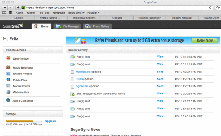The width and height of the screenshot is (221, 136).
Task: Switch to the Brightcove Reports tab
Action: 84,18
